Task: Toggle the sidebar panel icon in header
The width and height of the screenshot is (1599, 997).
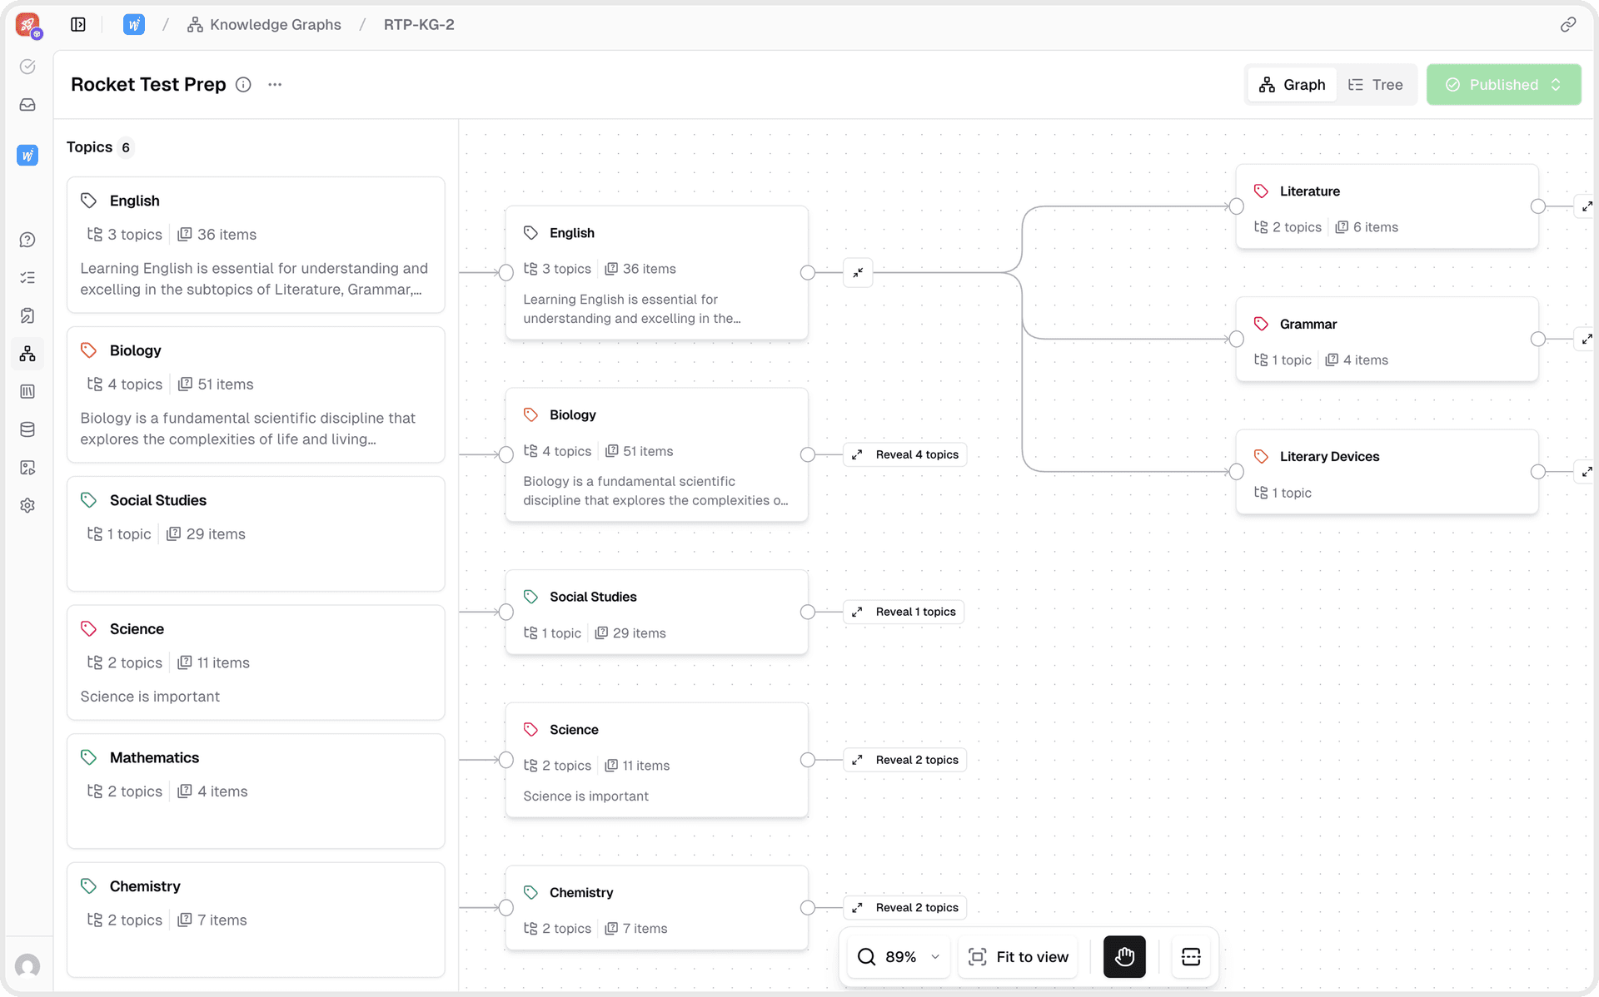Action: [78, 25]
